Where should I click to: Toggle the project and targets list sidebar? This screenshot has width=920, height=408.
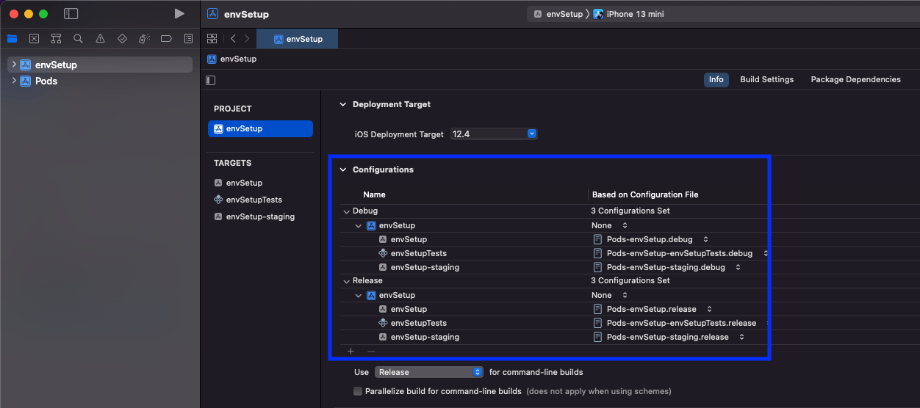[x=211, y=80]
